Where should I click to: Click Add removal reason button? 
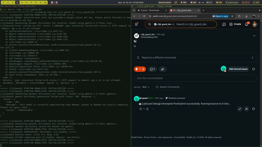[x=238, y=69]
